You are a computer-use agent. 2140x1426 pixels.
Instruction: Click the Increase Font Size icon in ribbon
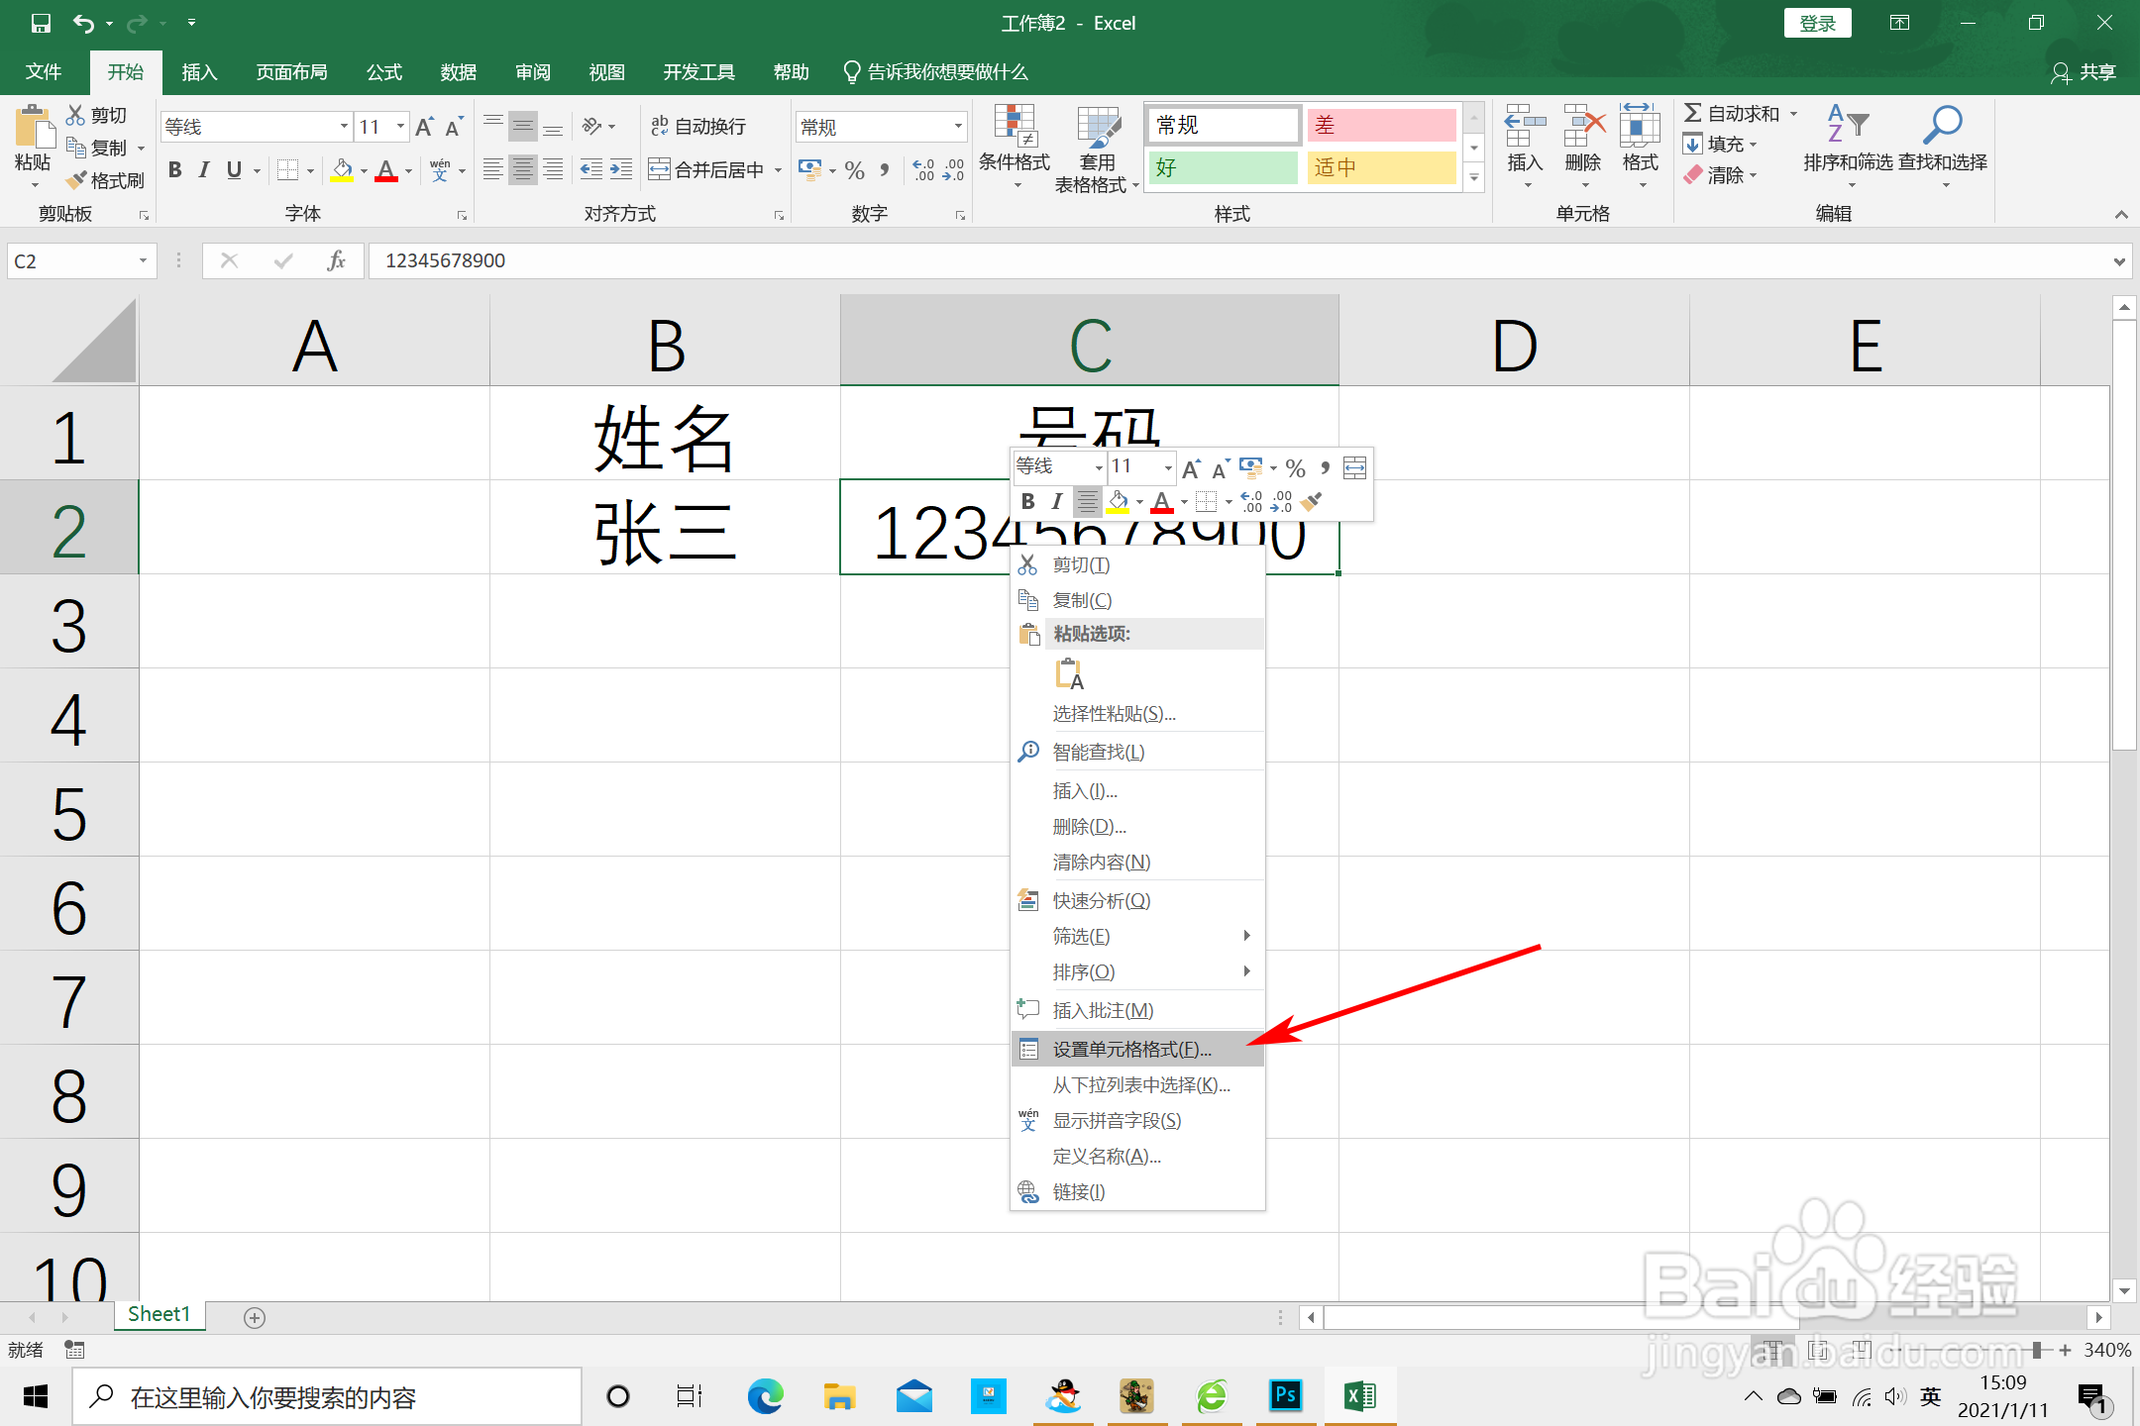click(424, 127)
